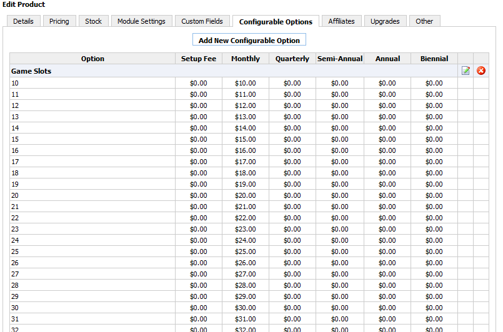503x332 pixels.
Task: Select the Configurable Options tab
Action: pos(276,21)
